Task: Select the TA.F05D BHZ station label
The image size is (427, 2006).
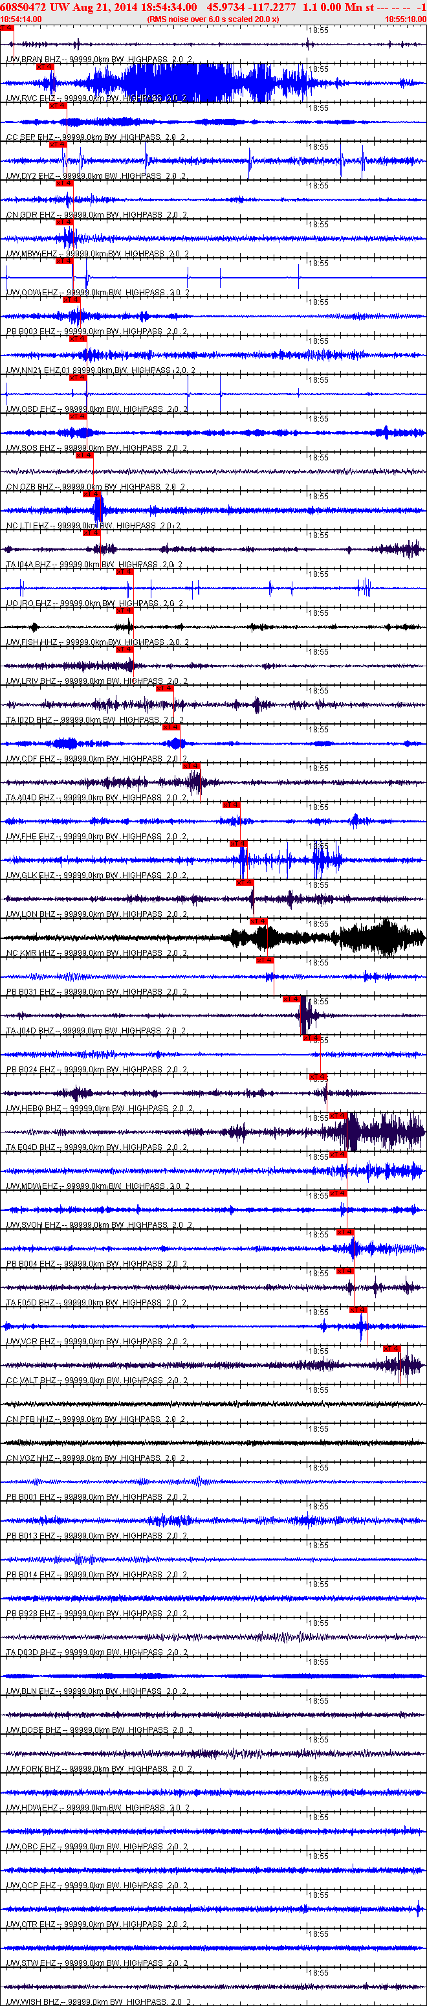Action: [x=96, y=1303]
